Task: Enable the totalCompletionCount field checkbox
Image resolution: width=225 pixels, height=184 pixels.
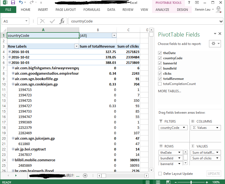Action: tap(160, 84)
